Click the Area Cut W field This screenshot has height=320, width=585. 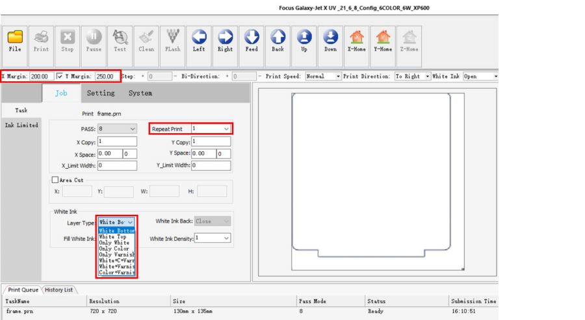tap(164, 191)
